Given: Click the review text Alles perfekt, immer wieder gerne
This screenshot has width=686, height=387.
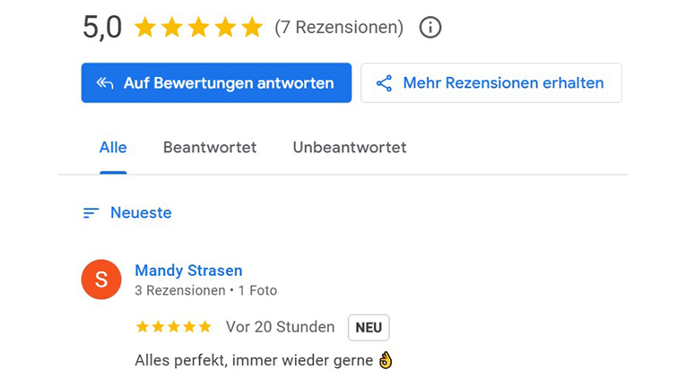Looking at the screenshot, I should [x=254, y=360].
